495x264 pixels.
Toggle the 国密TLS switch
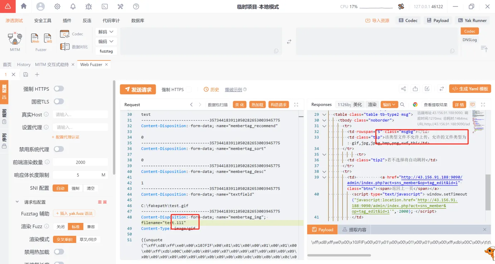[x=59, y=101]
